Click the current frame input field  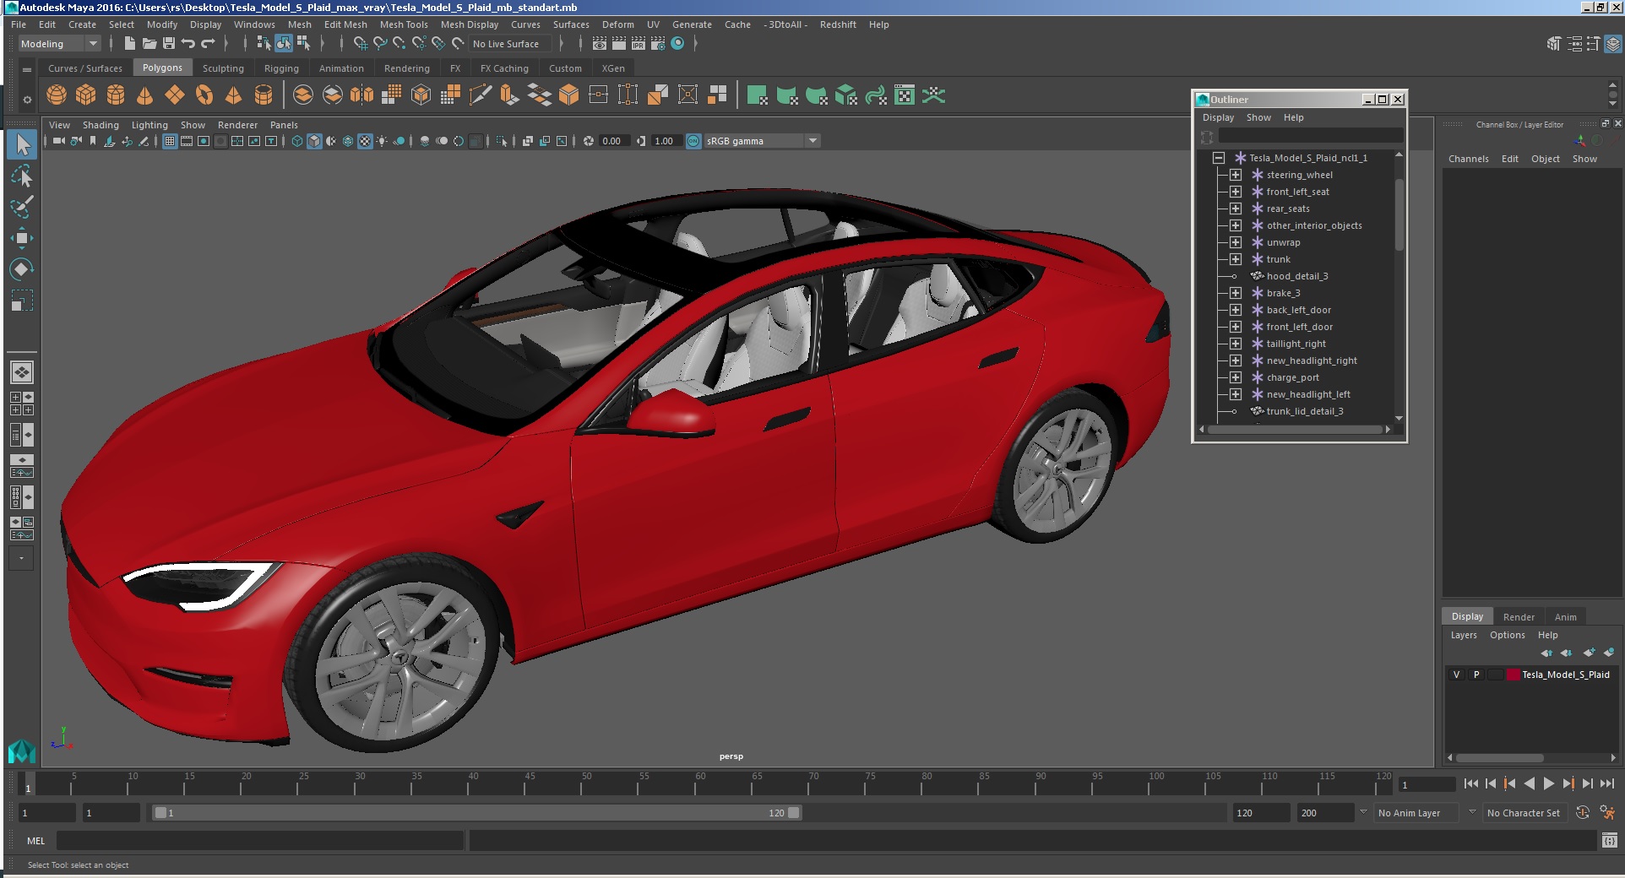(x=1427, y=785)
